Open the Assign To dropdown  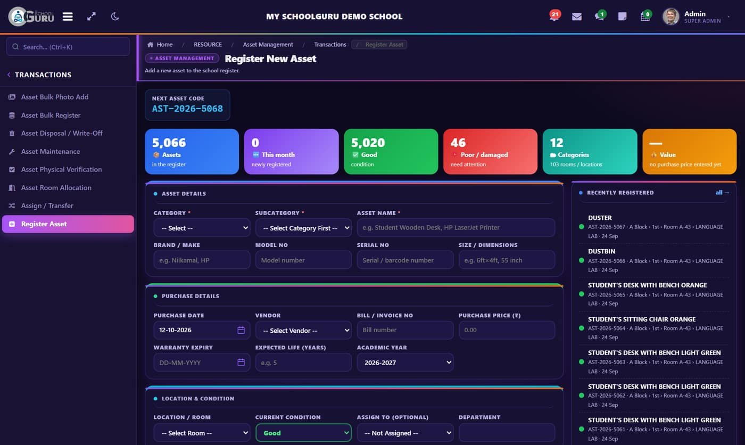click(x=405, y=433)
